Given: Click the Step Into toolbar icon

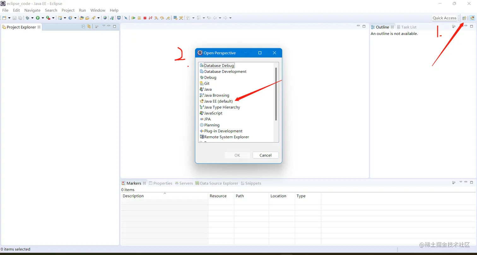Looking at the screenshot, I should click(156, 18).
